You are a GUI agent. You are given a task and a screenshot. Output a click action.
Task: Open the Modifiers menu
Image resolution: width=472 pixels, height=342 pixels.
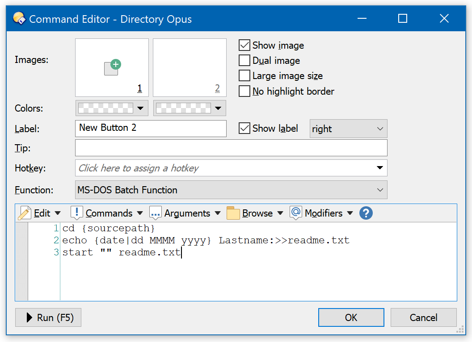click(324, 213)
